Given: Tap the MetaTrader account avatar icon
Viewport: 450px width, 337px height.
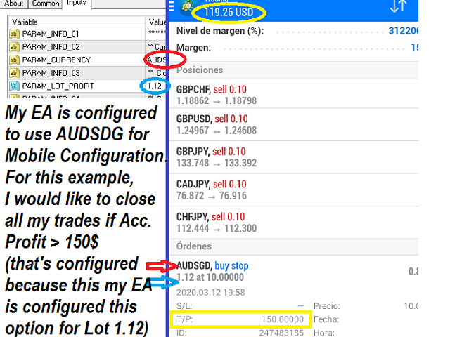Looking at the screenshot, I should point(188,8).
